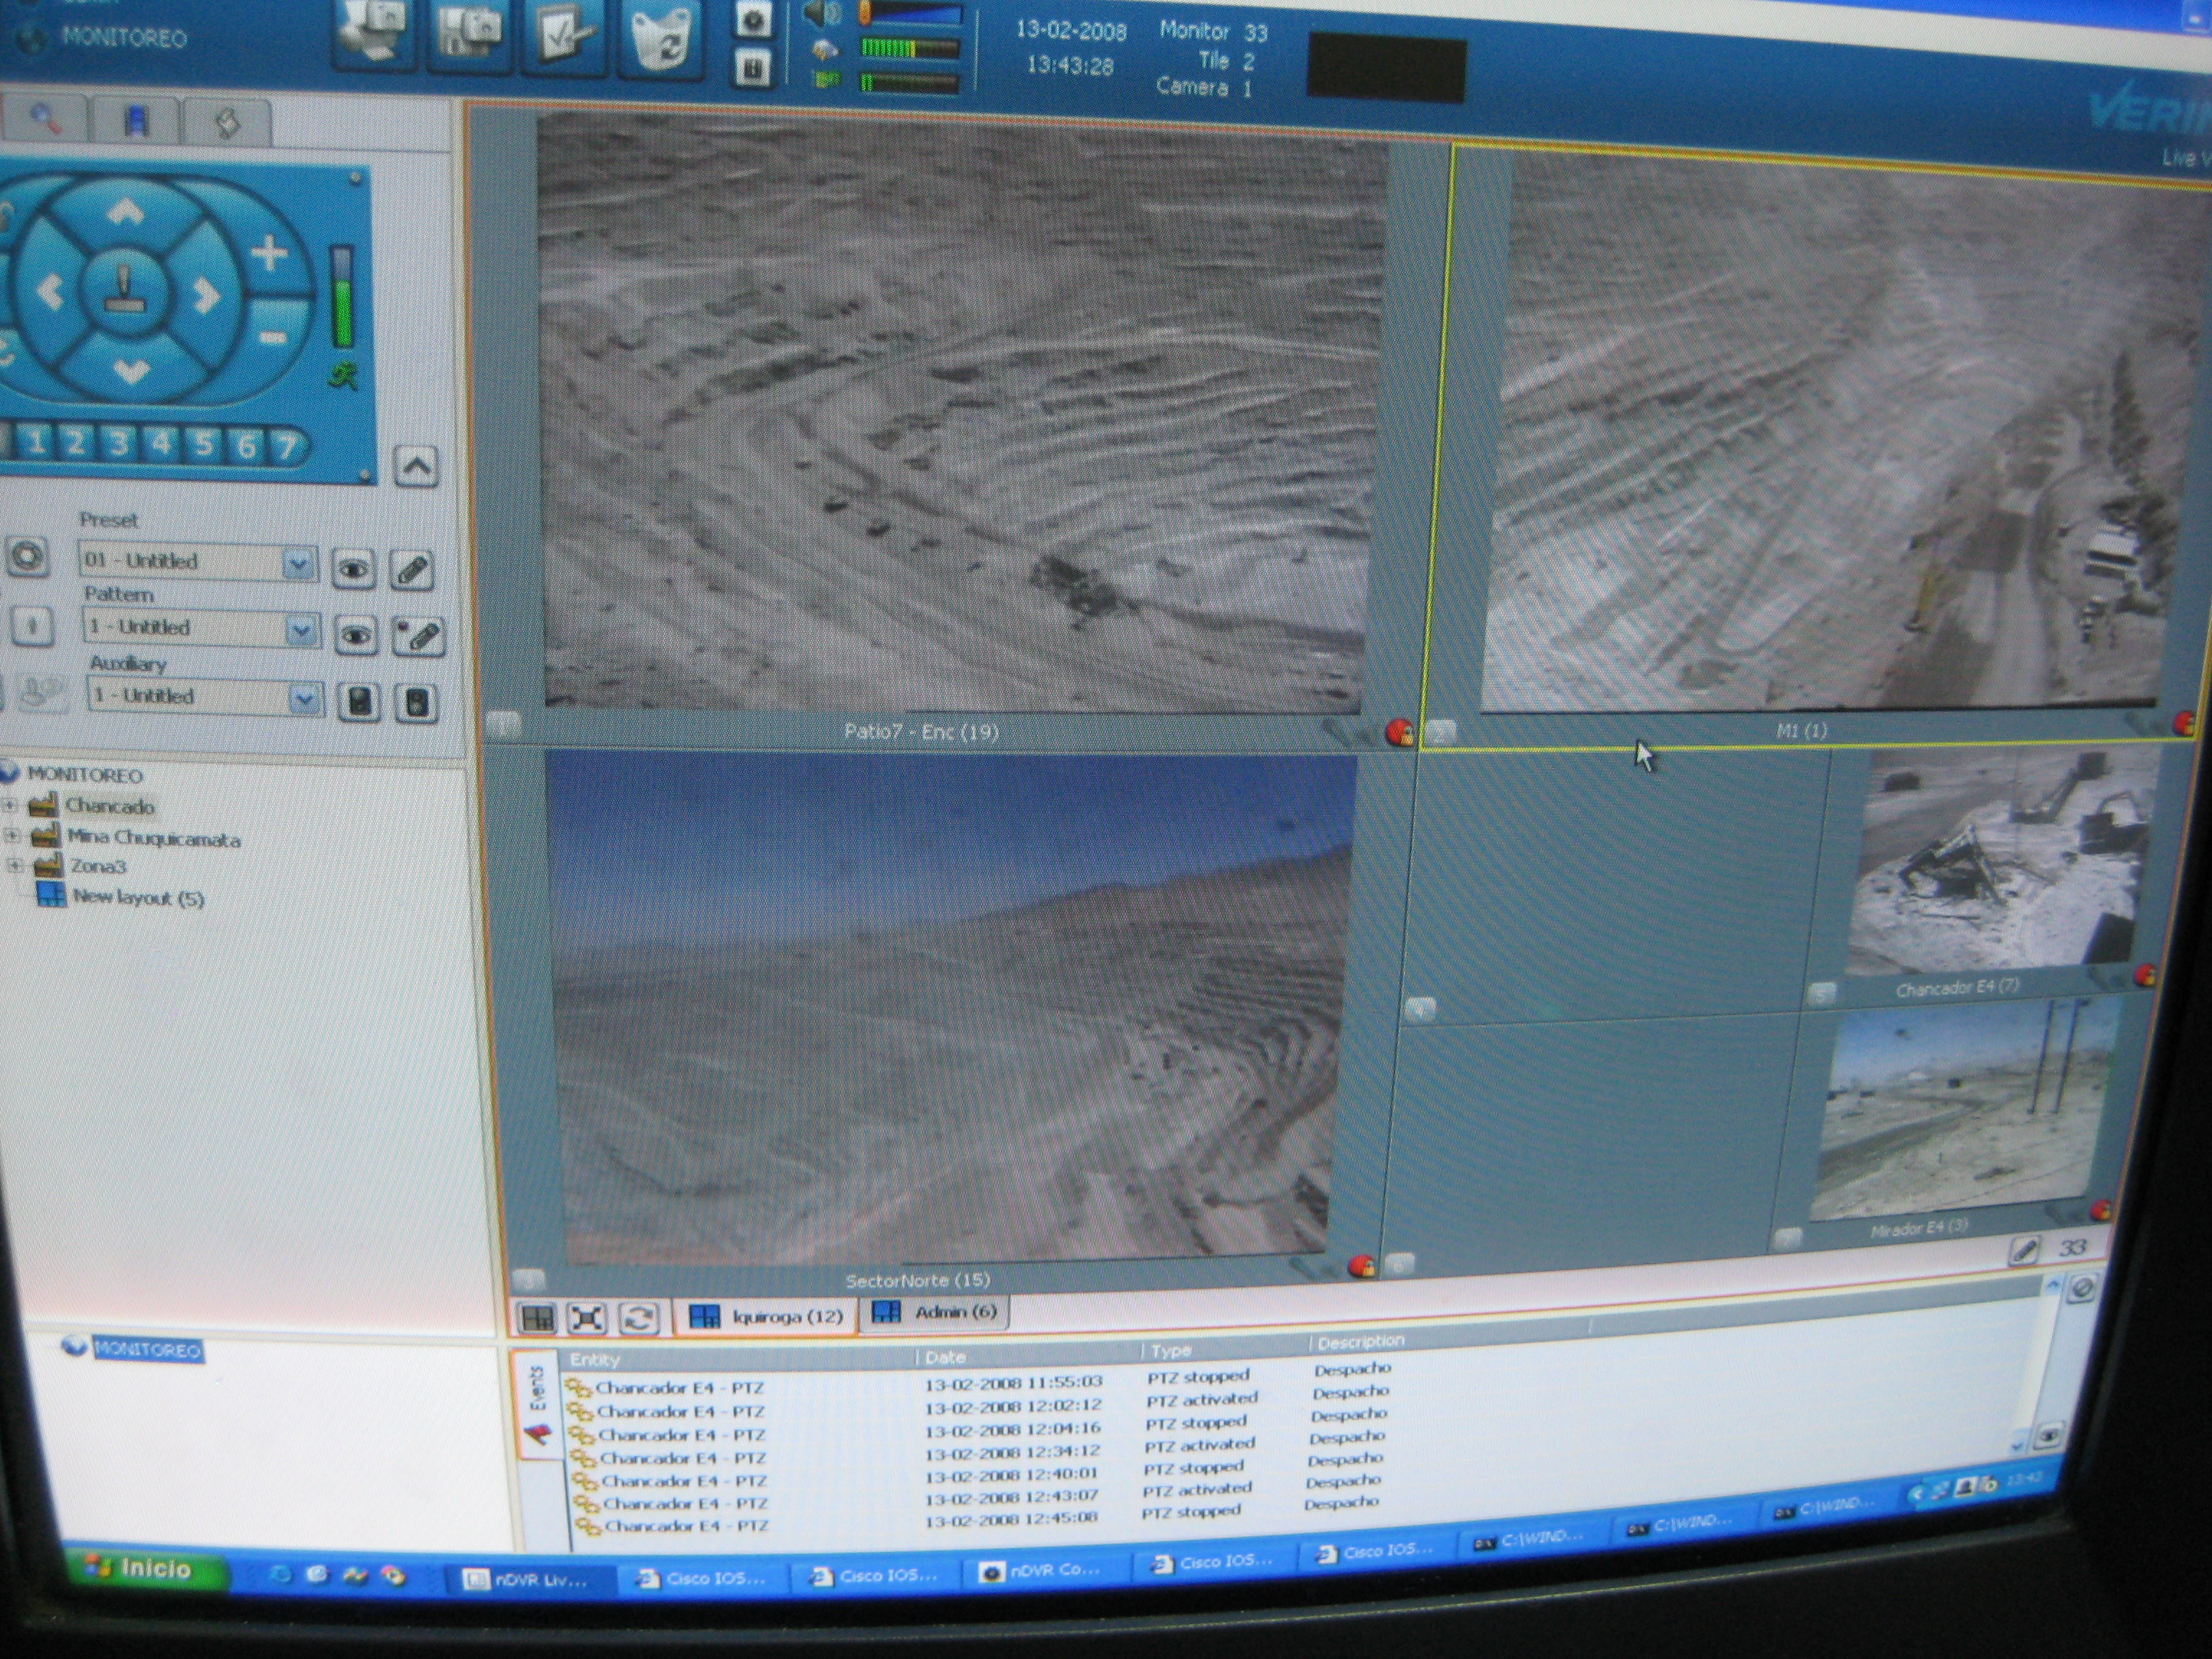This screenshot has width=2212, height=1659.
Task: Click the red lock icon on Chancador E4 tile
Action: (x=2144, y=975)
